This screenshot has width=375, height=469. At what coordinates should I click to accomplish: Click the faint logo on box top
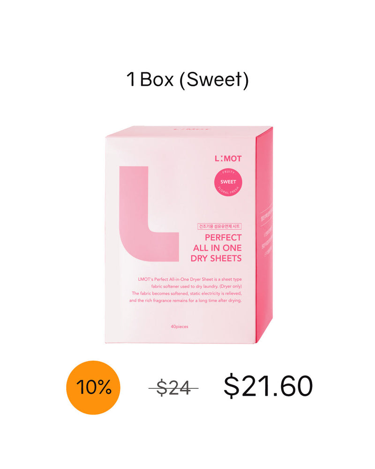[x=191, y=129]
